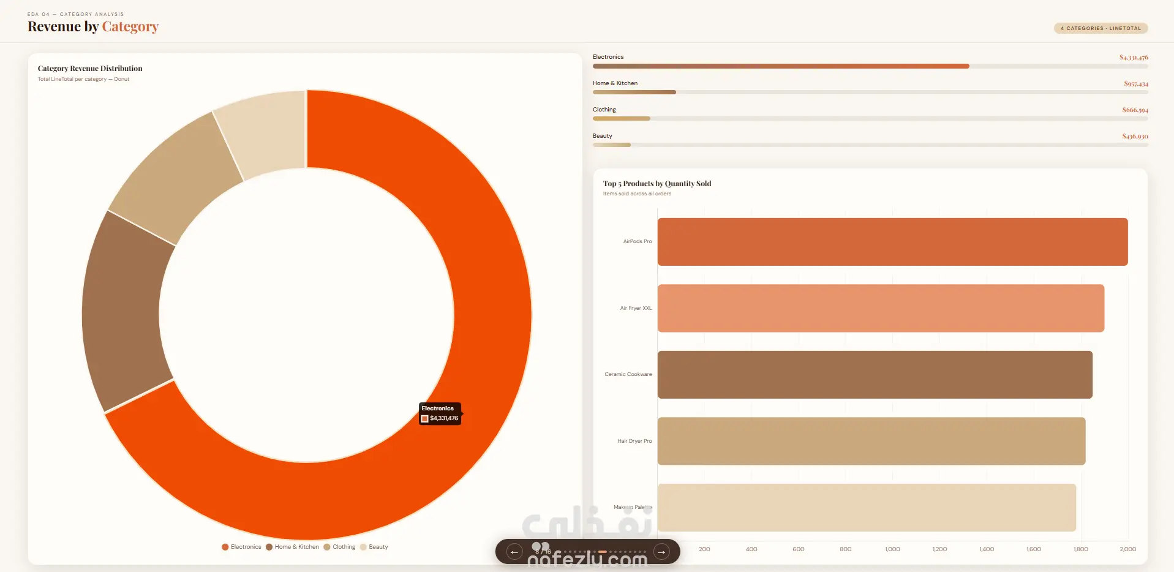Click the Makeup Palette bar
1174x572 pixels.
[x=867, y=508]
